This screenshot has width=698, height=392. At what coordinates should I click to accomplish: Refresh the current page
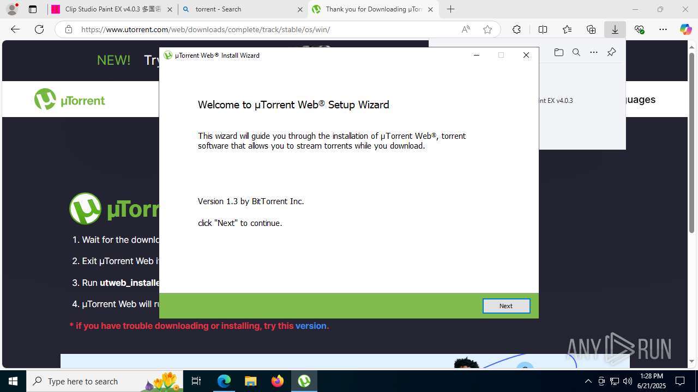point(39,29)
